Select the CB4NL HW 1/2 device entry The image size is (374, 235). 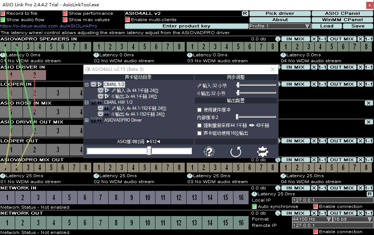tap(118, 102)
